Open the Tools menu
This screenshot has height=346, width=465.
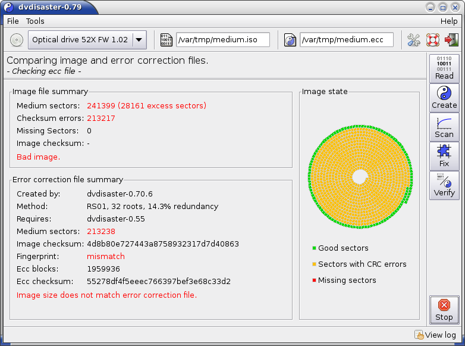coord(35,21)
